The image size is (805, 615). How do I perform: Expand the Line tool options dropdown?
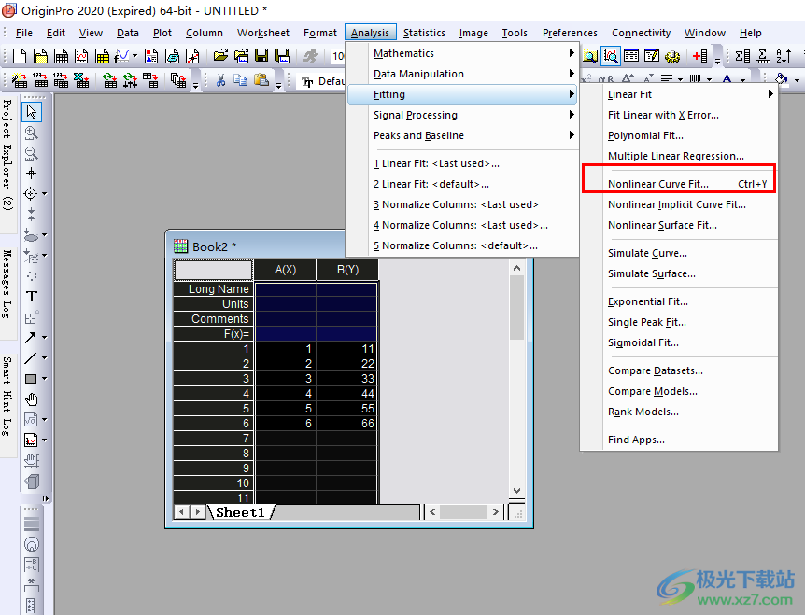coord(44,358)
